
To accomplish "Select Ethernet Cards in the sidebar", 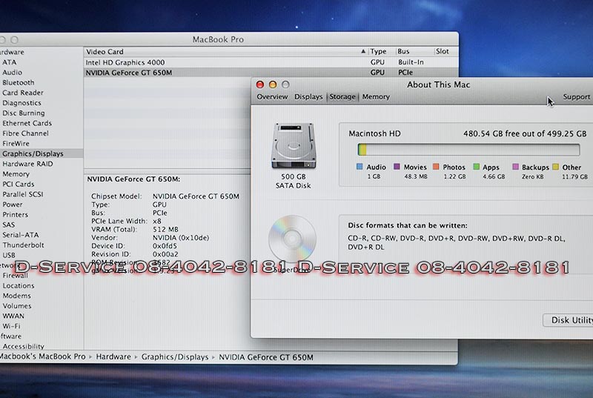I will 27,123.
